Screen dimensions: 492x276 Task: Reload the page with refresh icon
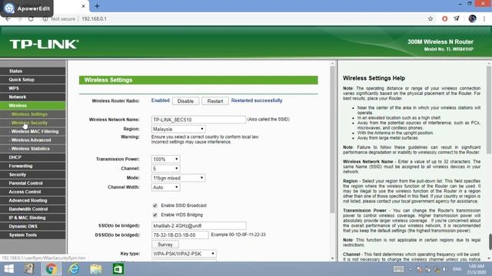point(31,18)
